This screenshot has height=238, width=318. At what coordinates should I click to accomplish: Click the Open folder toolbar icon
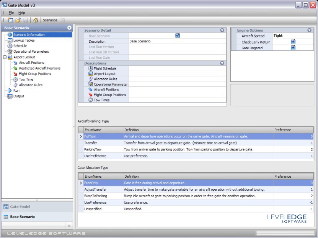tap(18, 20)
